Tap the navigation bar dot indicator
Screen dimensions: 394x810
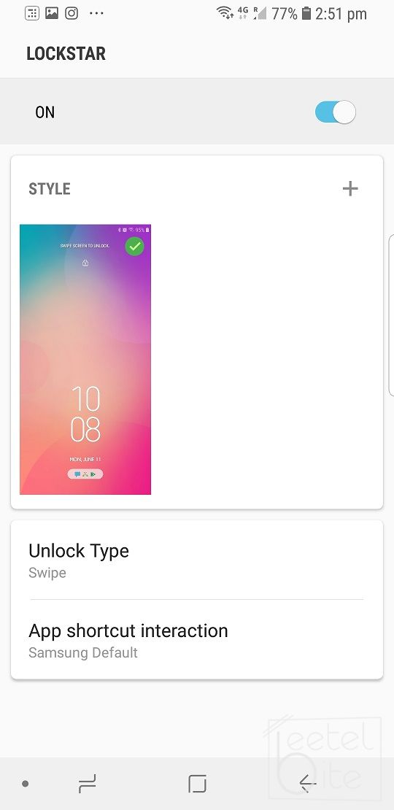[26, 784]
